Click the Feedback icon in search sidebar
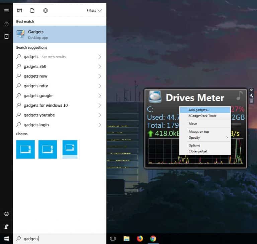Viewport: 257px width, 244px height. coord(6,227)
